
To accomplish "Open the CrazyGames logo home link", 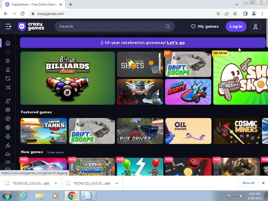I will 31,26.
